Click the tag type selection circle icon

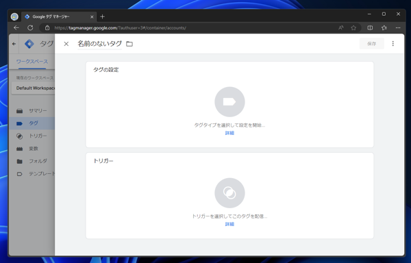point(229,101)
